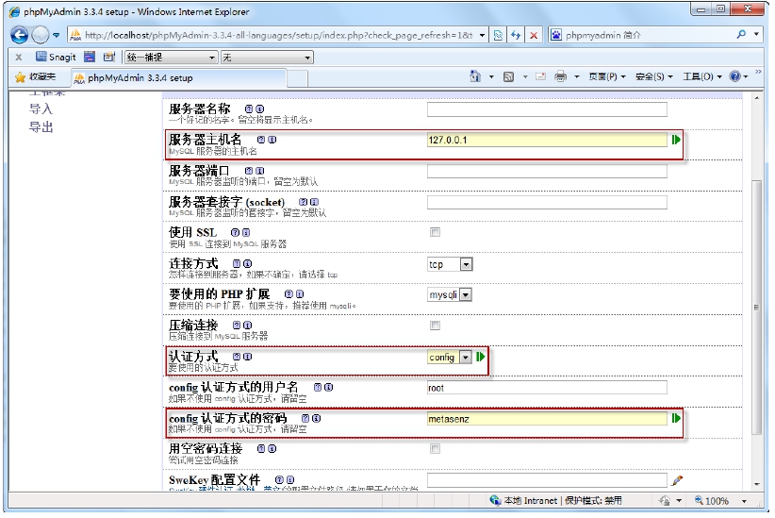This screenshot has width=775, height=518.
Task: Select the phpMyAdmin 3.3.4 setup tab
Action: (x=178, y=78)
